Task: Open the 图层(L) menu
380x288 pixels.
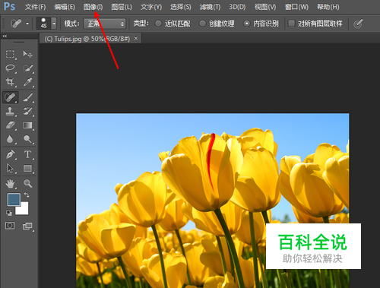Action: pyautogui.click(x=122, y=7)
